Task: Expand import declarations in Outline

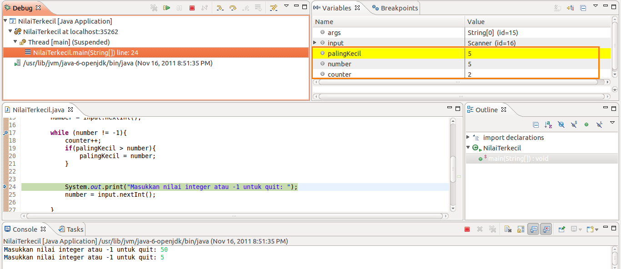Action: (x=469, y=137)
